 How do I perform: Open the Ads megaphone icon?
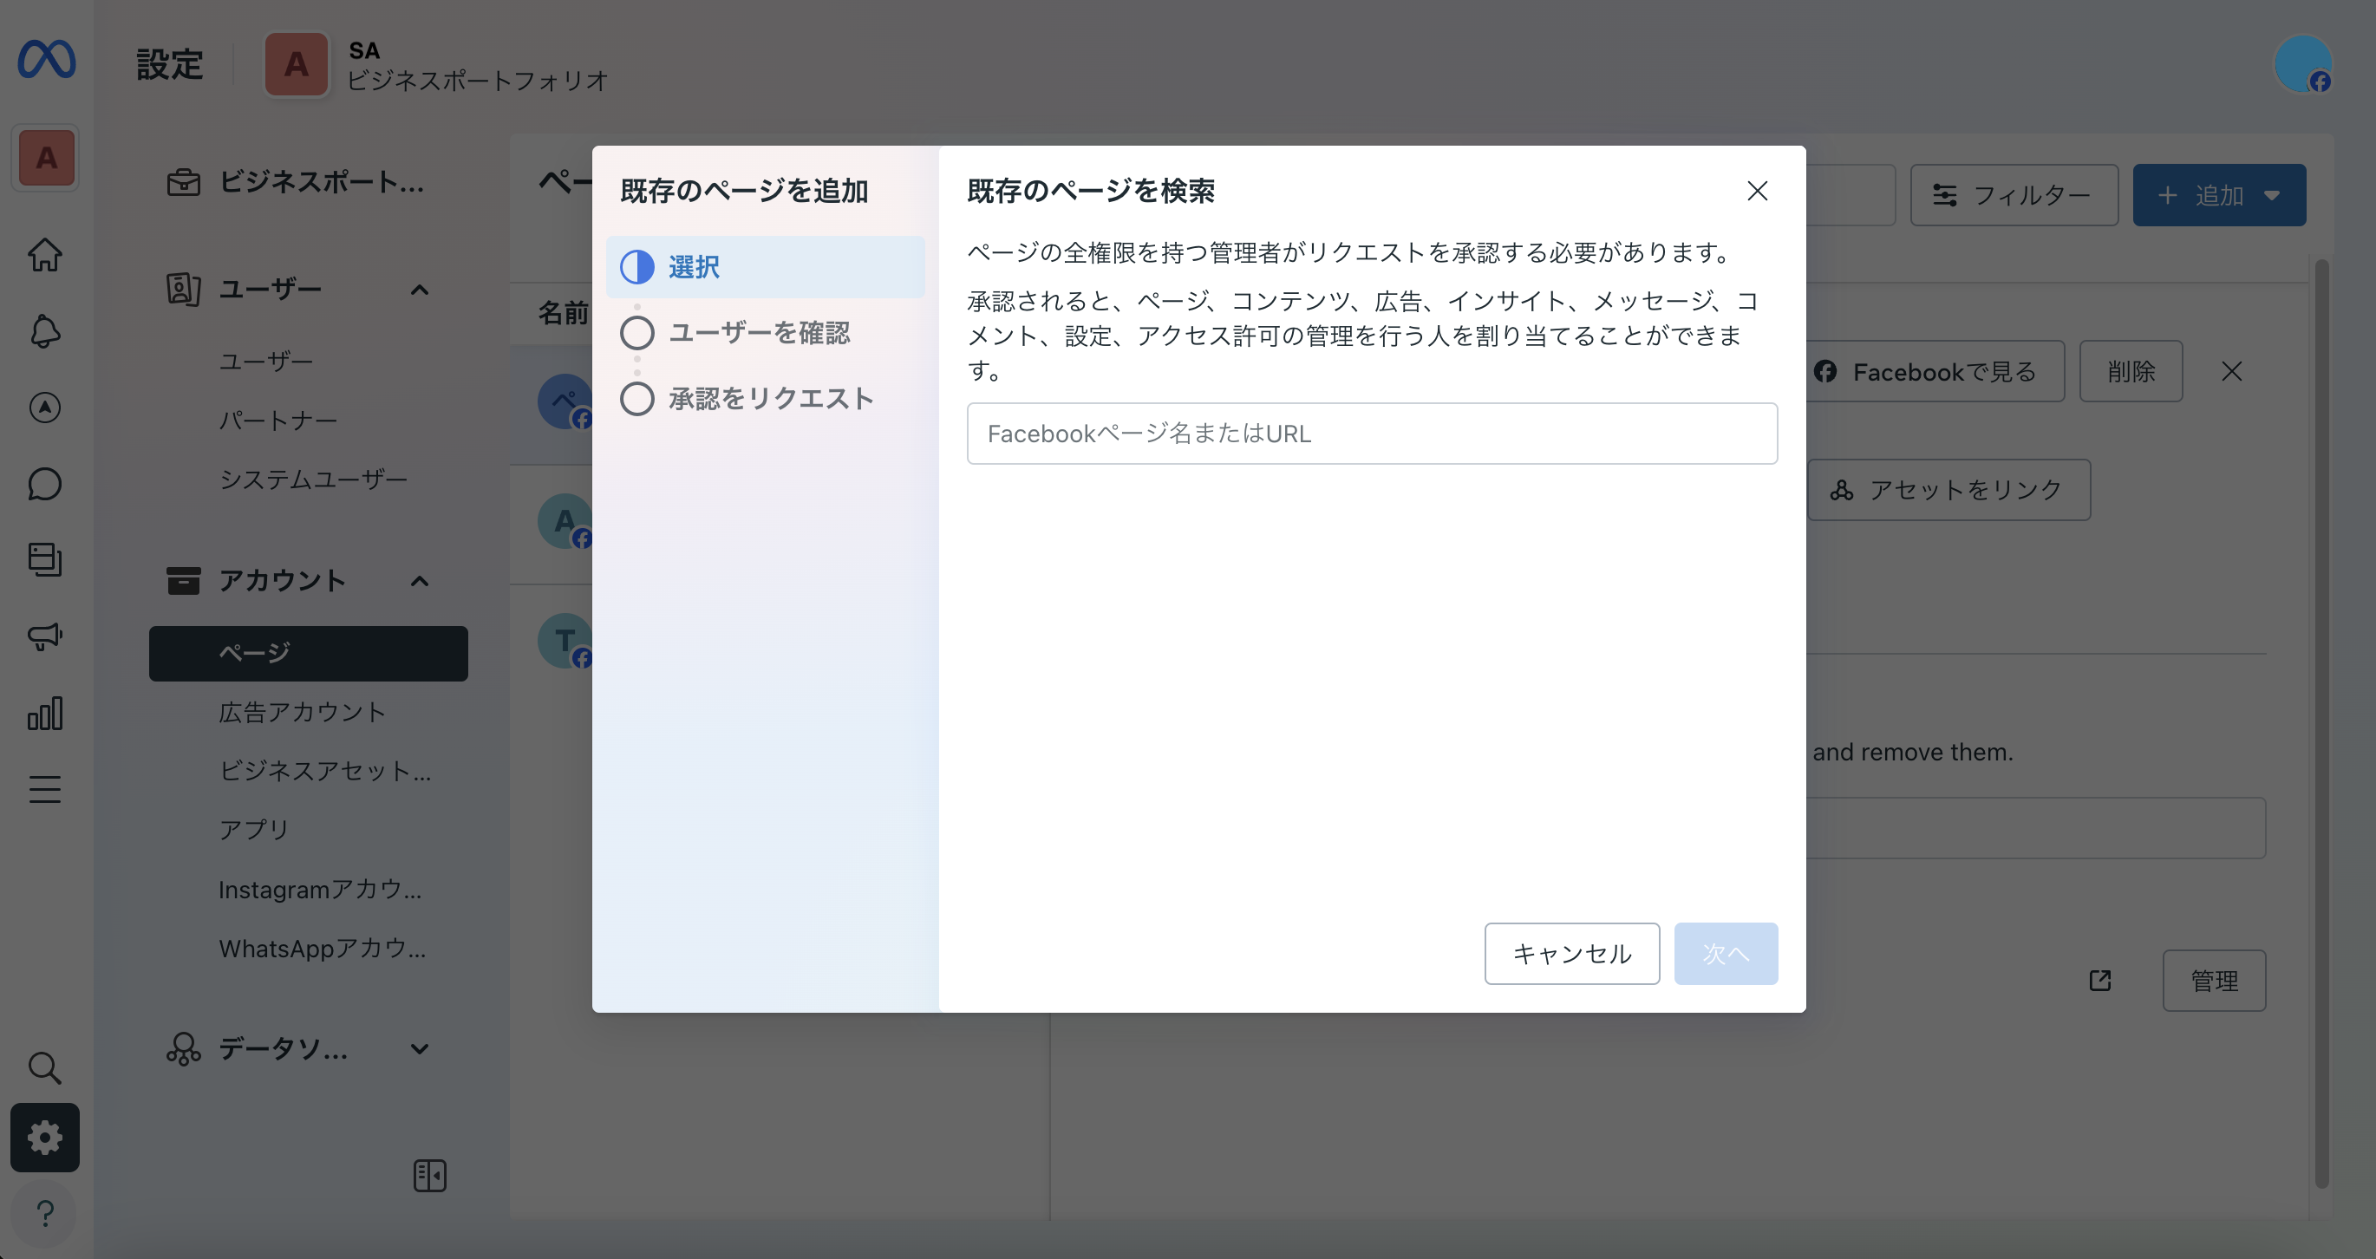44,636
